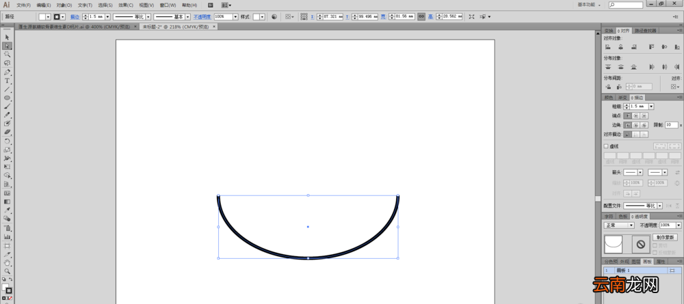
Task: Select the 画板 1 row in artboards panel
Action: tap(642, 271)
